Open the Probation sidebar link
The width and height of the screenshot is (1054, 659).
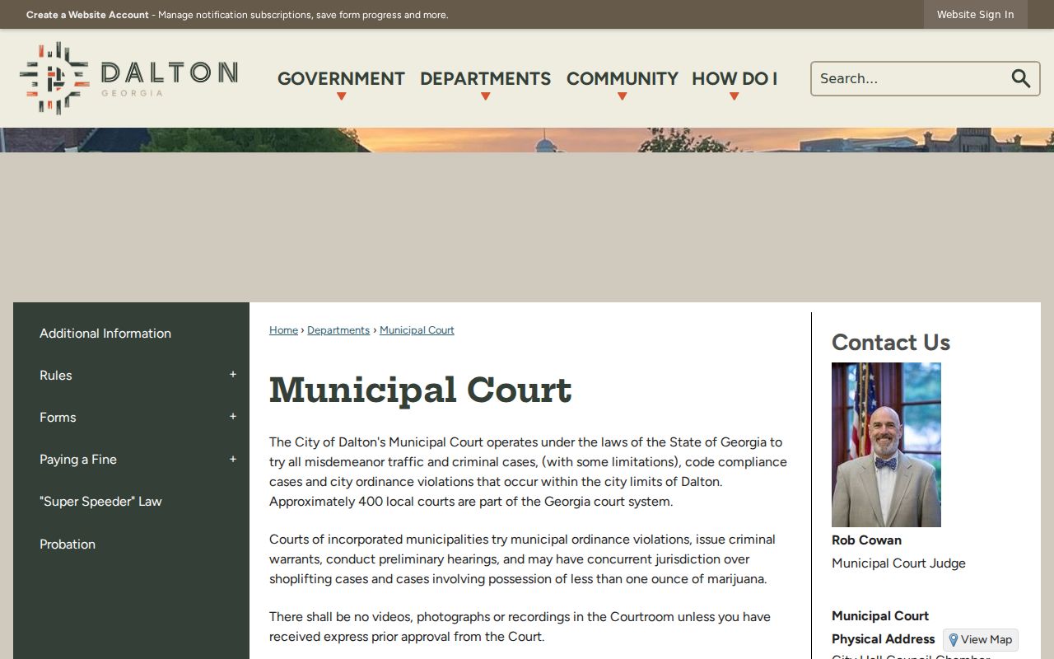click(x=68, y=544)
